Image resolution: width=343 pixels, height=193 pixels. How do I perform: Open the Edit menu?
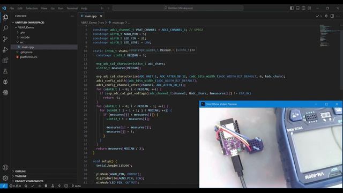click(20, 8)
